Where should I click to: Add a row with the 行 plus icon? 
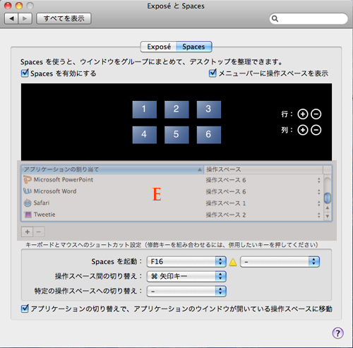point(303,114)
